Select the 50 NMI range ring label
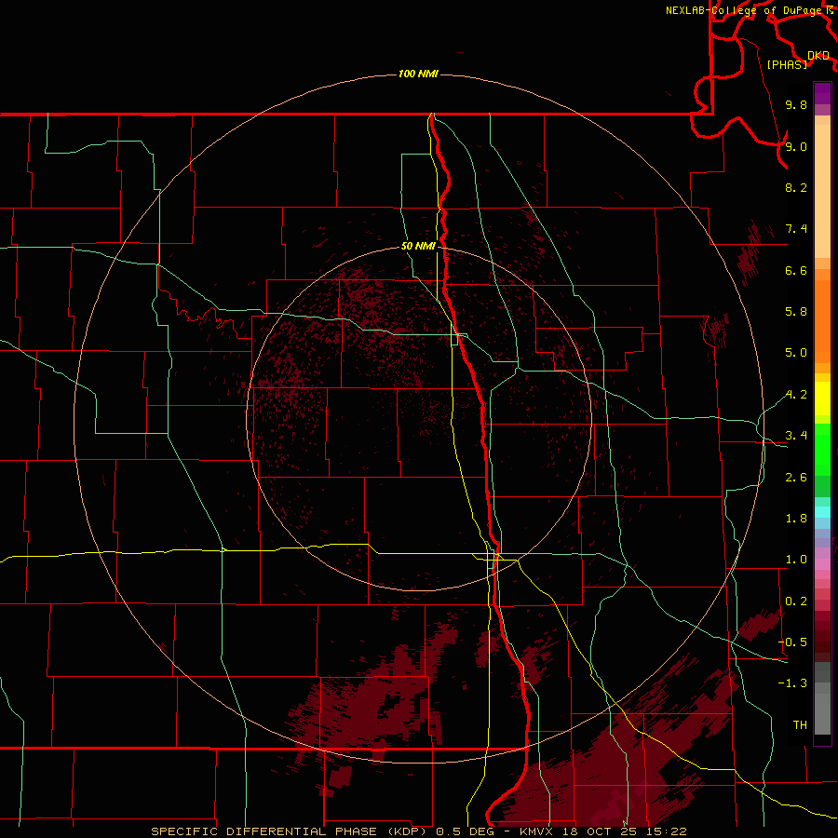This screenshot has height=838, width=838. 418,246
